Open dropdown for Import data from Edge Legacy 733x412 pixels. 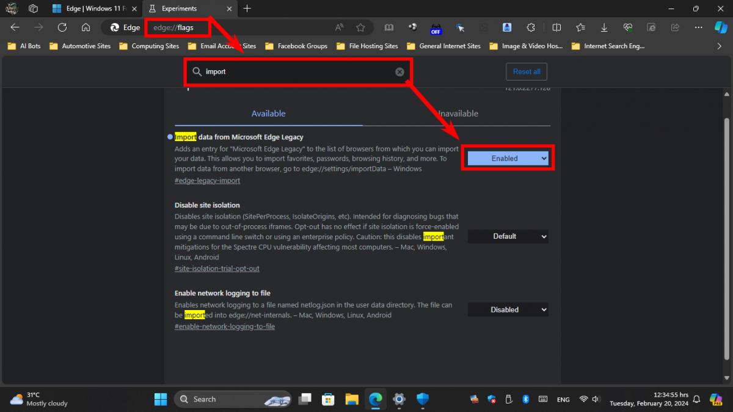[508, 158]
